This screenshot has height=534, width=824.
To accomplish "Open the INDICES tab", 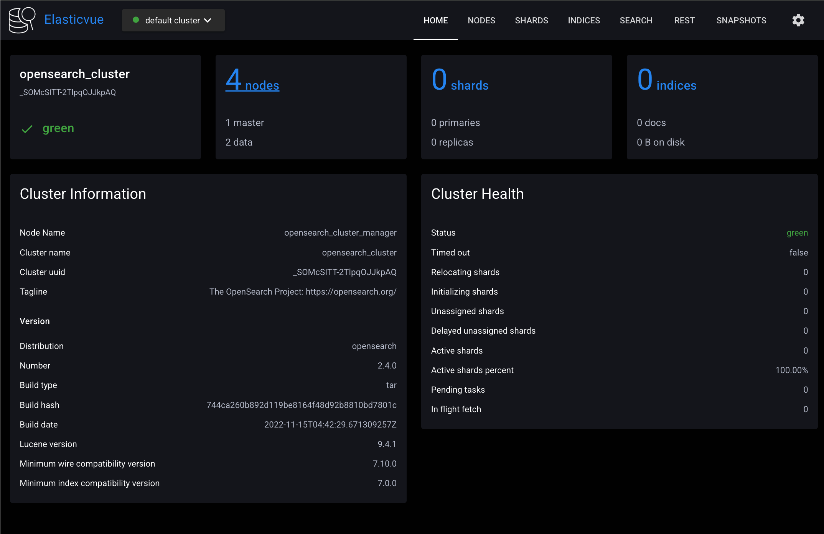I will (x=583, y=20).
